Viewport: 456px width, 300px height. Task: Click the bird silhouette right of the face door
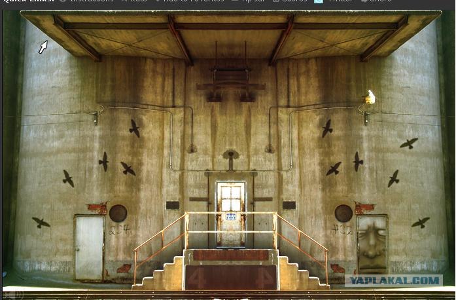click(x=421, y=223)
